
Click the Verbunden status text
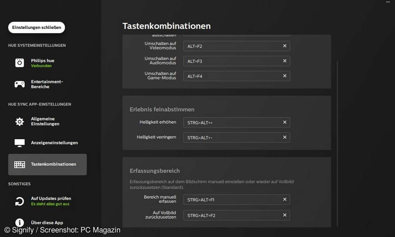pos(41,66)
